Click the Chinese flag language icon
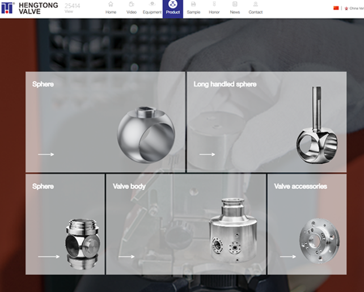The height and width of the screenshot is (292, 364). (x=336, y=8)
